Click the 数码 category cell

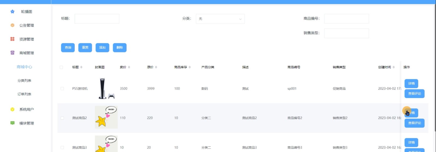[x=204, y=88]
